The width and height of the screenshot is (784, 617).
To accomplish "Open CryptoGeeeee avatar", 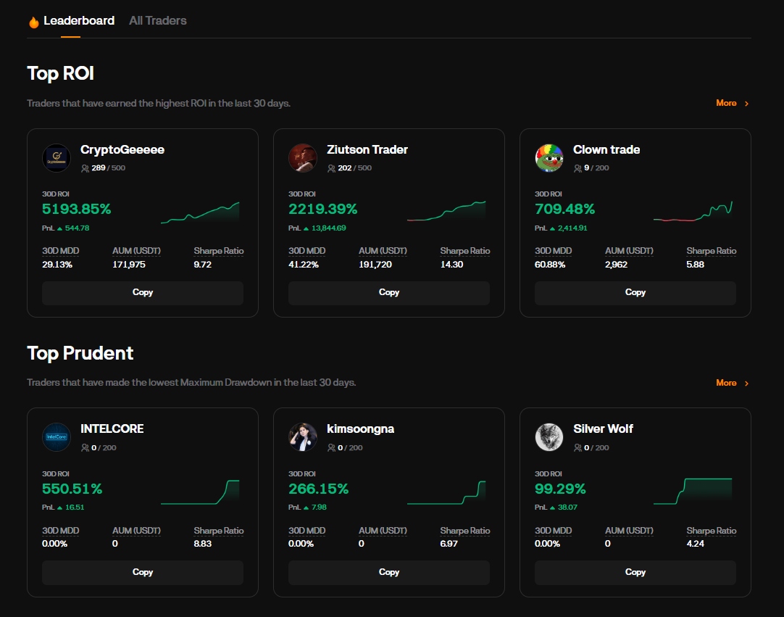I will (x=57, y=157).
